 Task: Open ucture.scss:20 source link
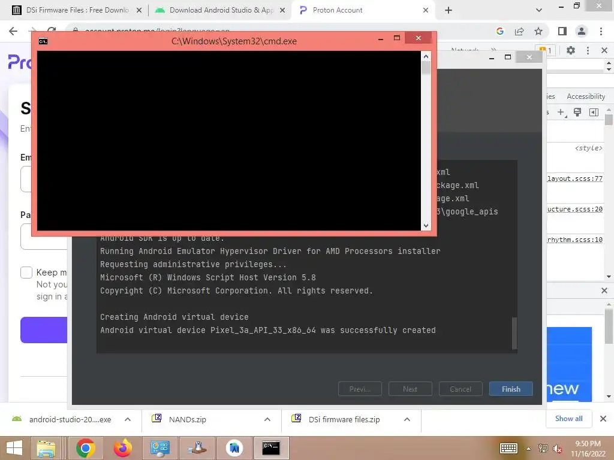pyautogui.click(x=575, y=209)
